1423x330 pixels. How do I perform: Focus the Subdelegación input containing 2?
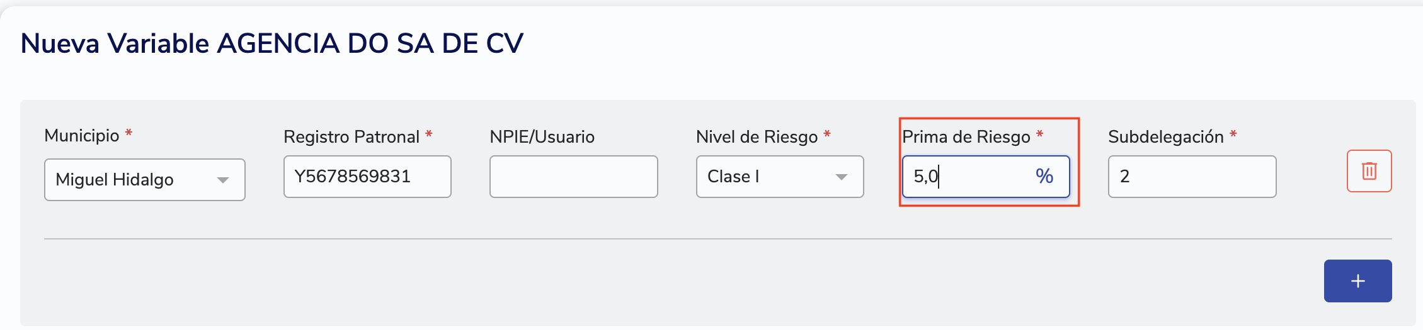(1192, 177)
